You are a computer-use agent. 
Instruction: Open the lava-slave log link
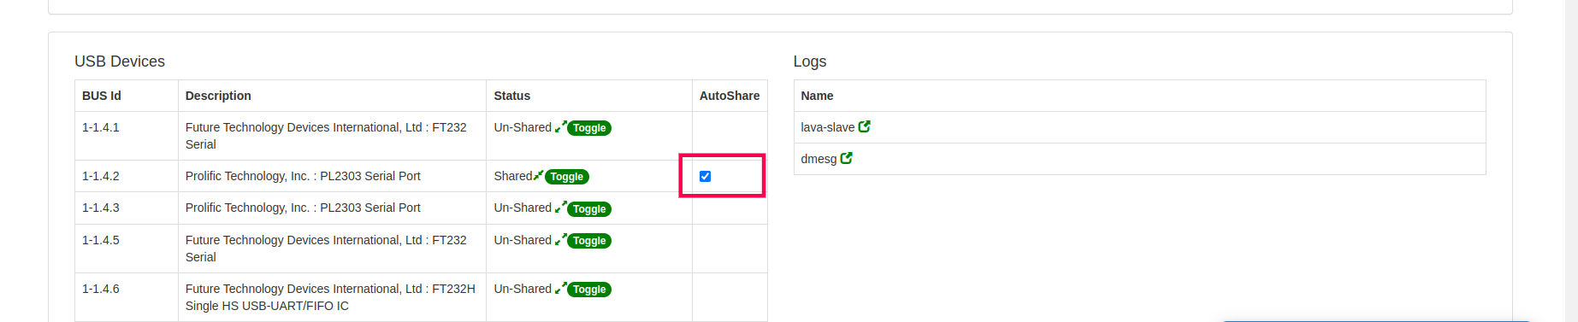click(x=827, y=127)
